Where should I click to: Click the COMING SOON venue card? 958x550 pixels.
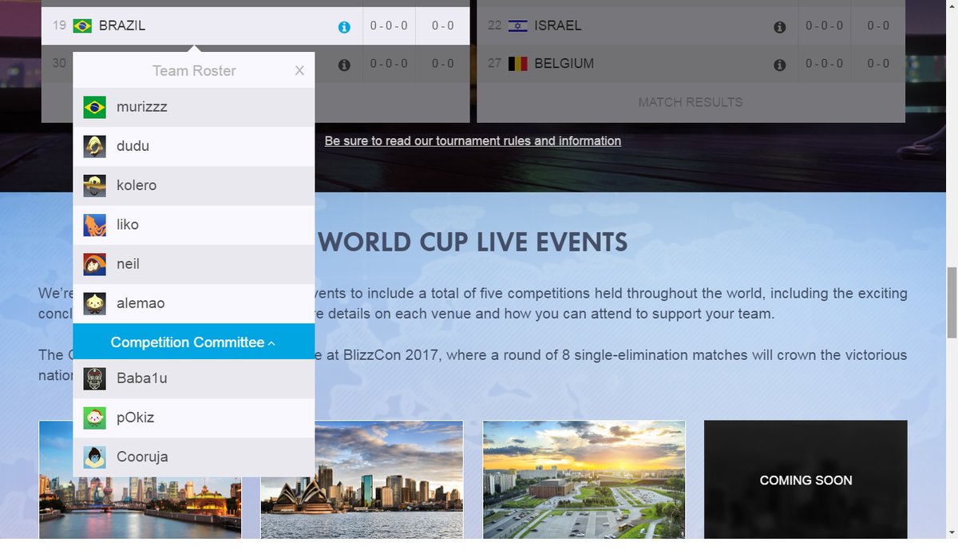[x=806, y=480]
